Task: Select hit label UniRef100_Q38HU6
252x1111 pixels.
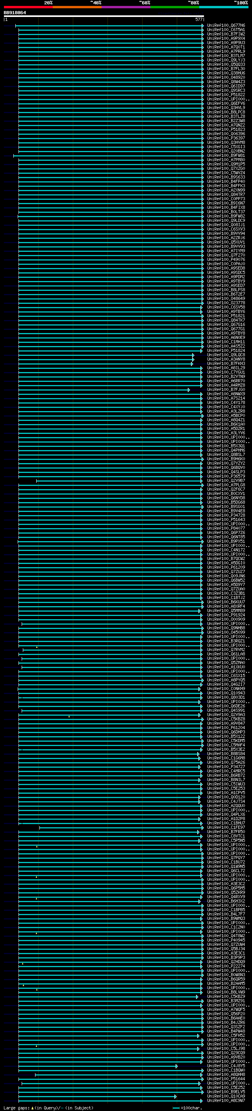Action: [x=226, y=73]
